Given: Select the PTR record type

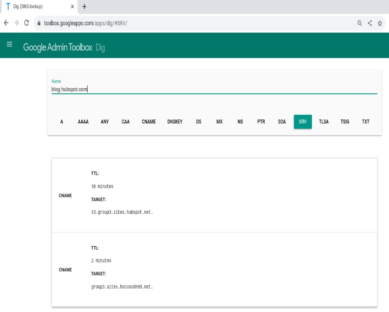Looking at the screenshot, I should pyautogui.click(x=261, y=122).
